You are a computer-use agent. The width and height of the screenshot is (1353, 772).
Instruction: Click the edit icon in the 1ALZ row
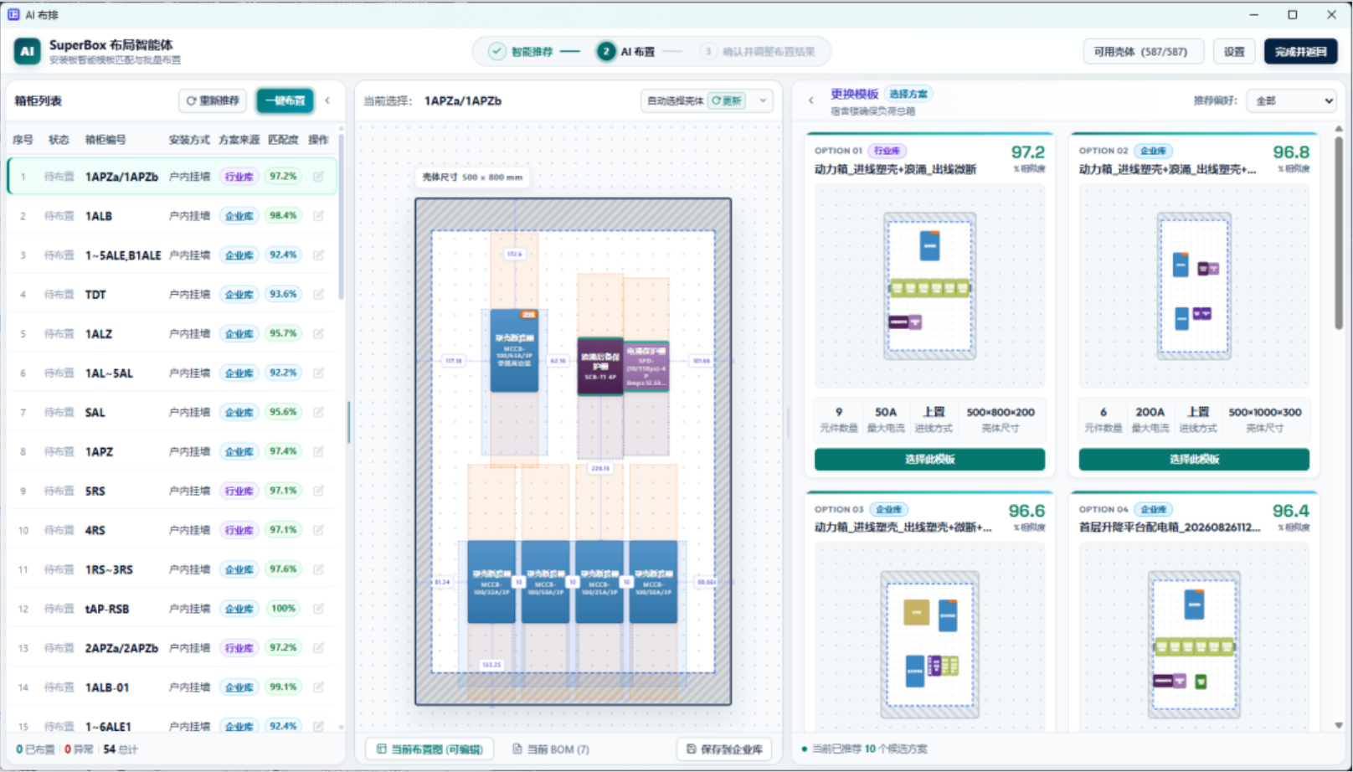319,334
